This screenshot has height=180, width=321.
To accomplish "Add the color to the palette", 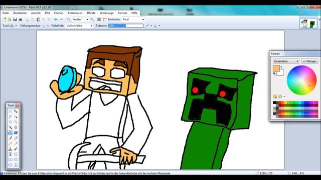I will click(x=275, y=96).
